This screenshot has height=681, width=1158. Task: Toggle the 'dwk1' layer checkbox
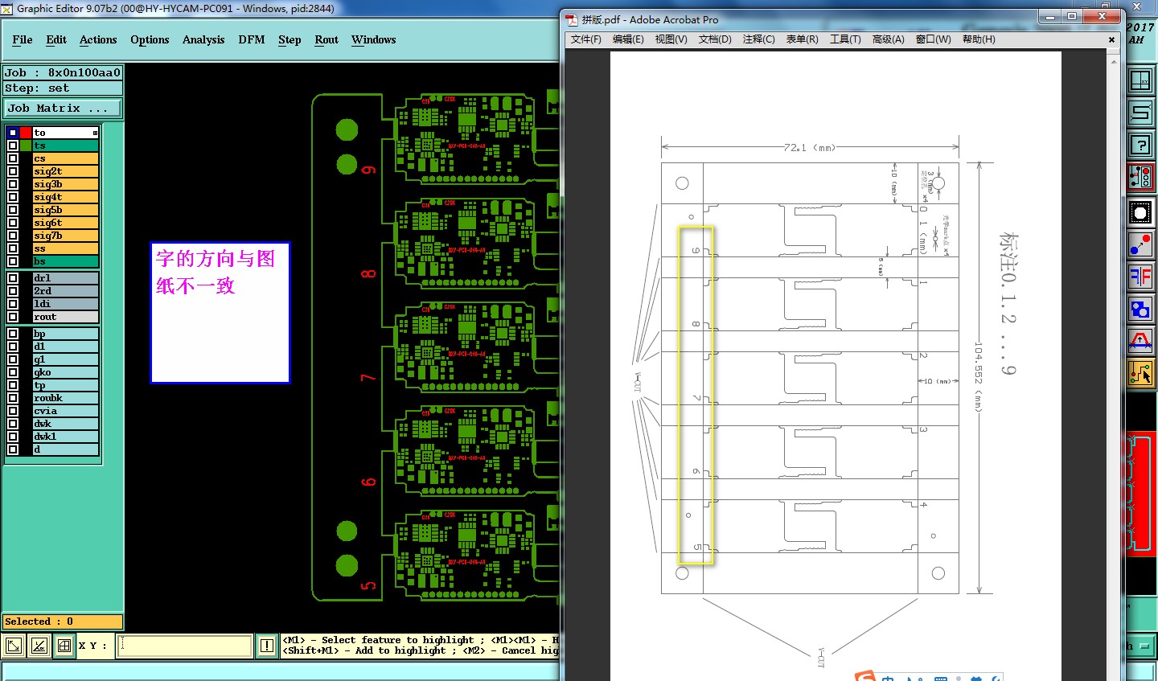pos(13,437)
